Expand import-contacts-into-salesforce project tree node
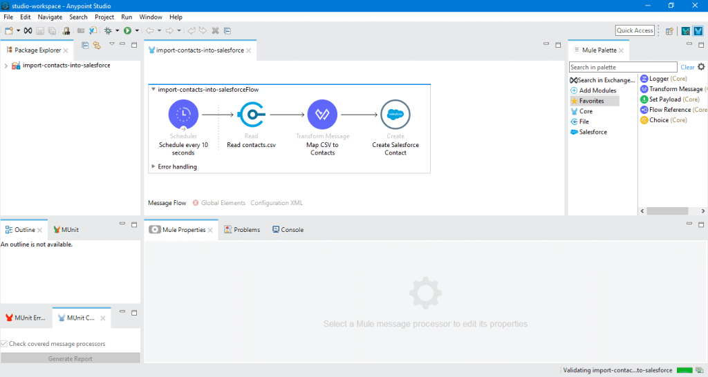Viewport: 708px width, 377px height. pos(6,66)
